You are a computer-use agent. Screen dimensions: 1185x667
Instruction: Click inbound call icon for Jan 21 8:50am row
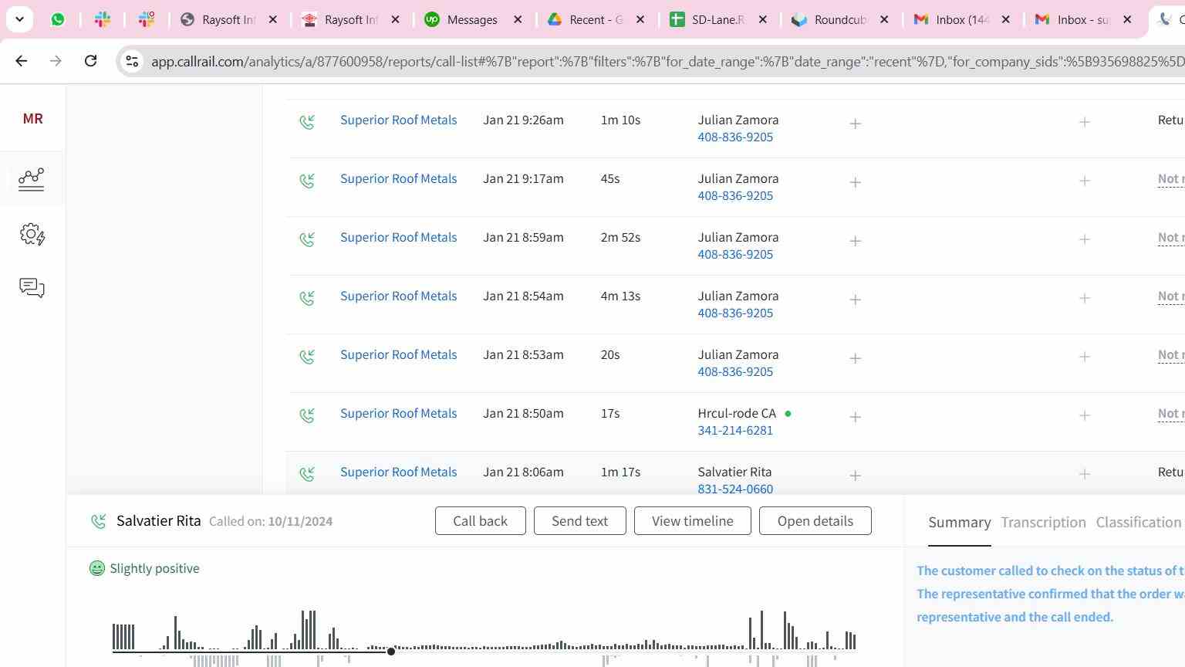[x=307, y=415]
